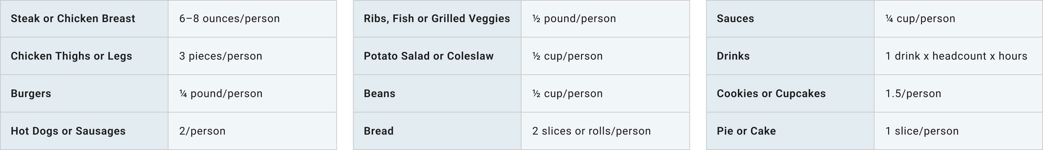Click the Drinks row label

click(733, 56)
